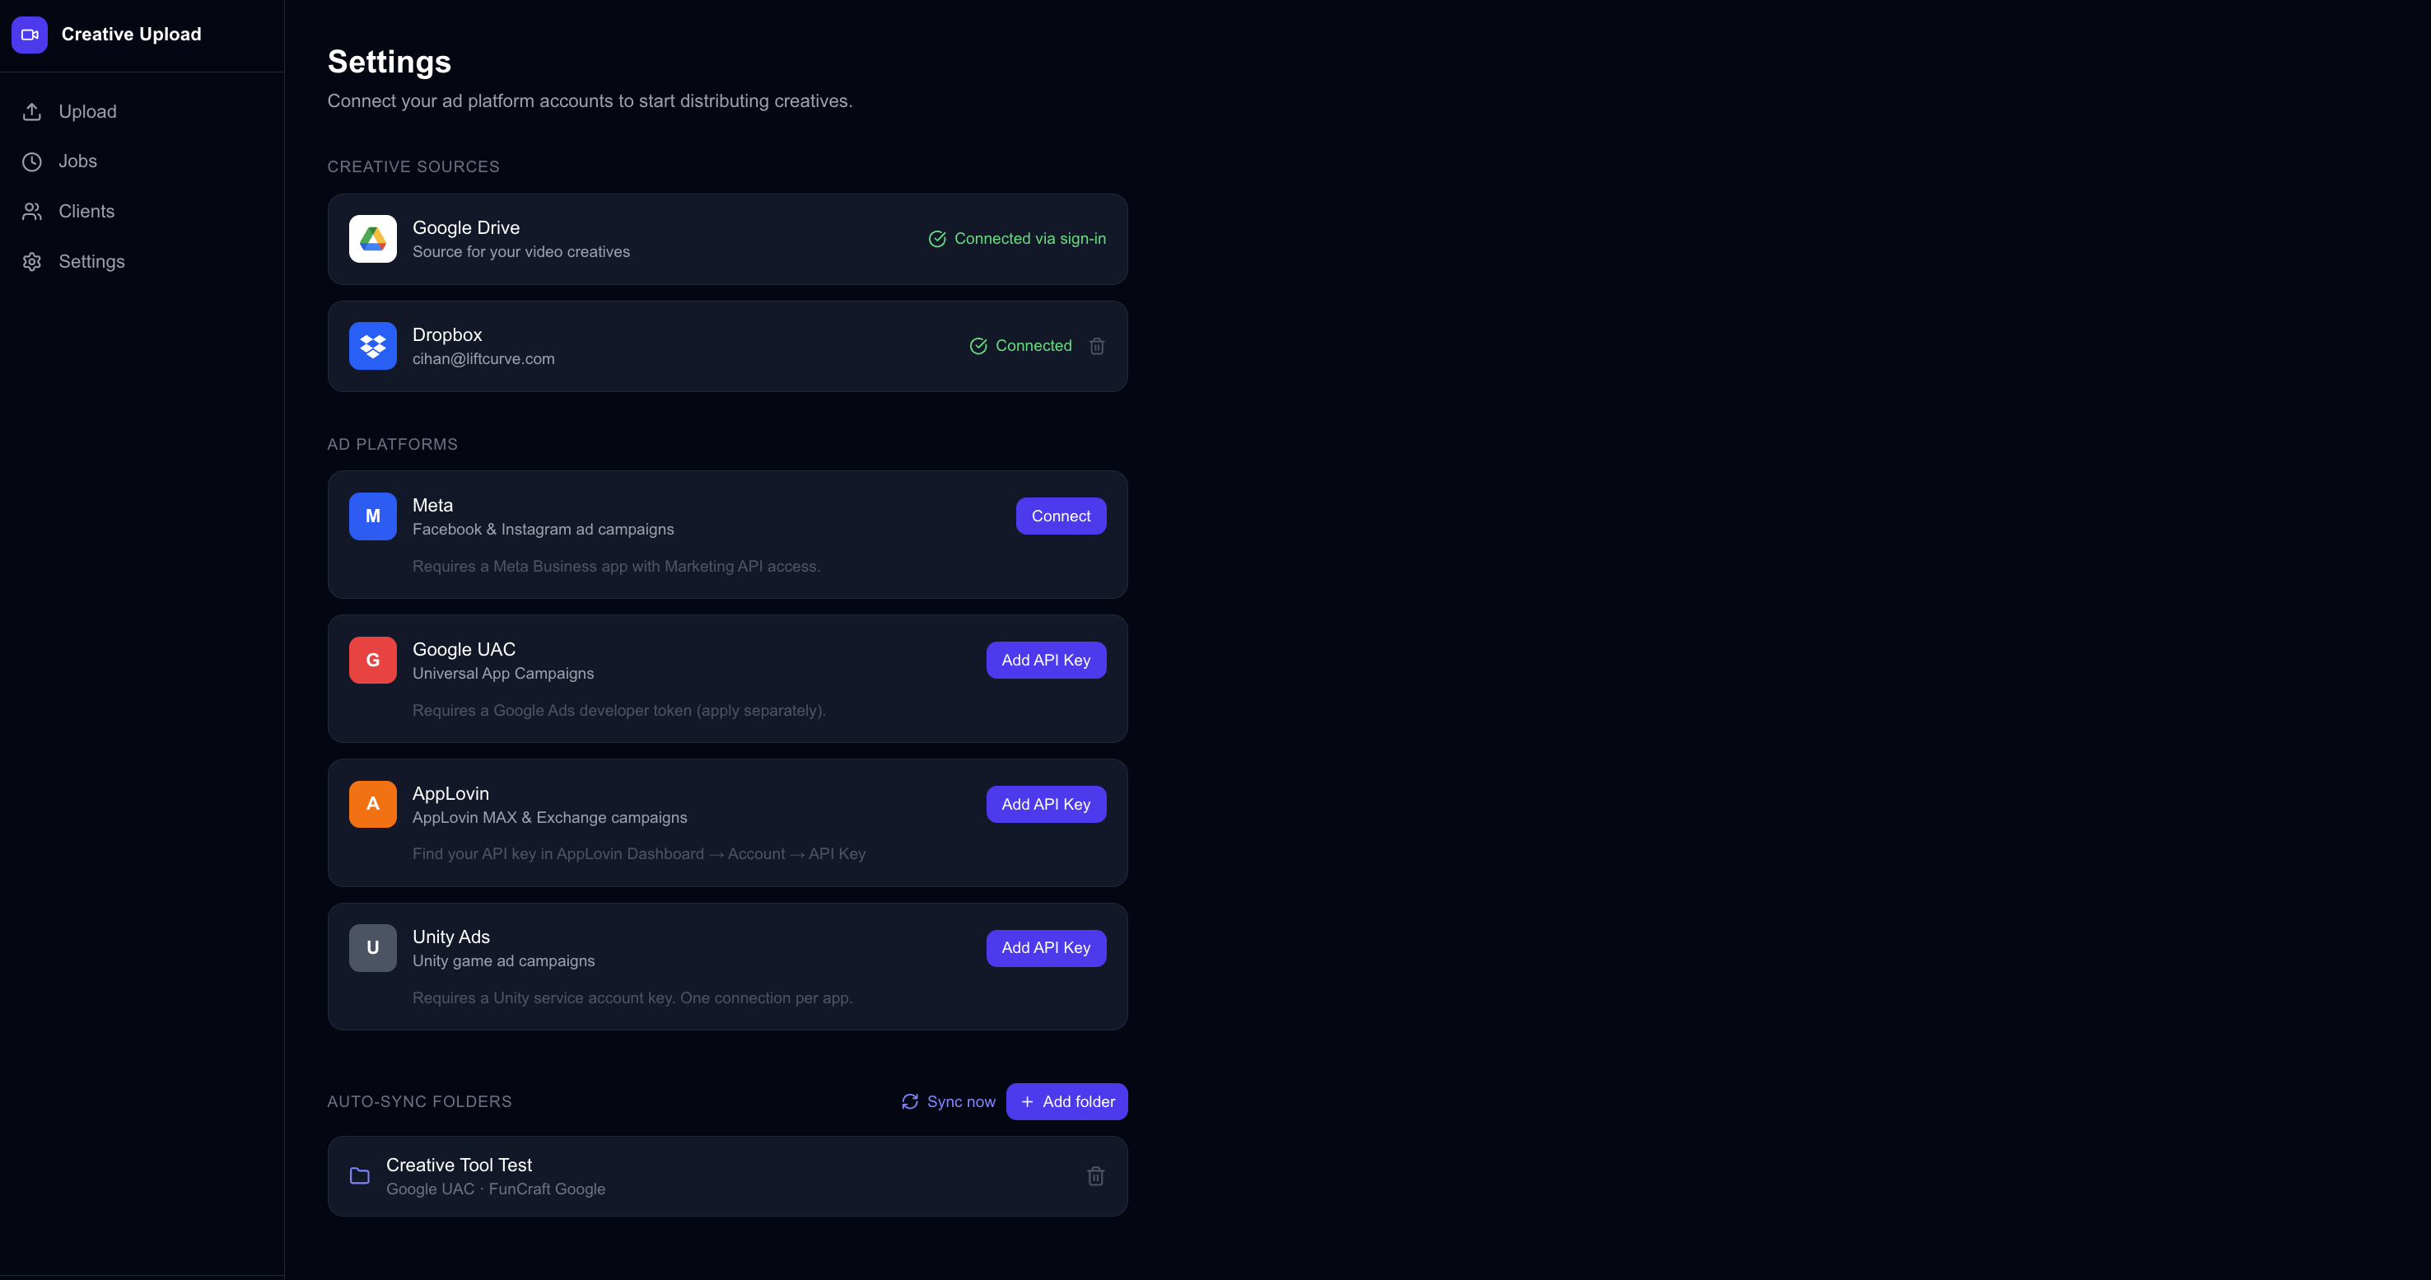Click the Google UAC icon

point(373,660)
